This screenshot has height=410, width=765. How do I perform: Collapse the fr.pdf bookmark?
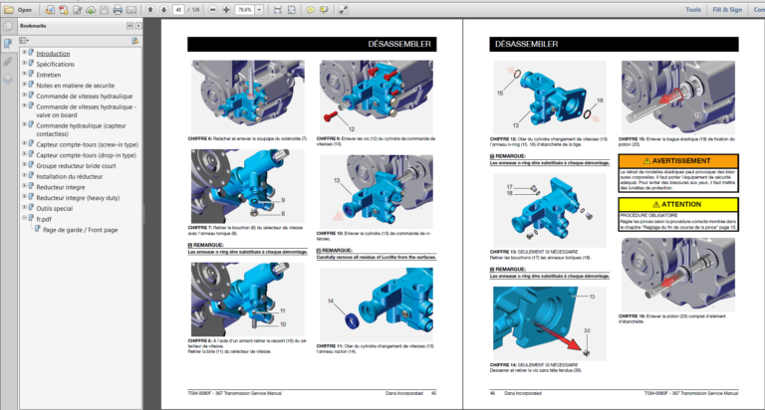tap(24, 217)
